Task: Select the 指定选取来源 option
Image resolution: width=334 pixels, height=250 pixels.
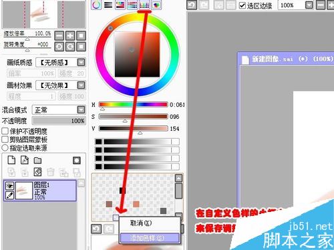Action: [x=5, y=148]
